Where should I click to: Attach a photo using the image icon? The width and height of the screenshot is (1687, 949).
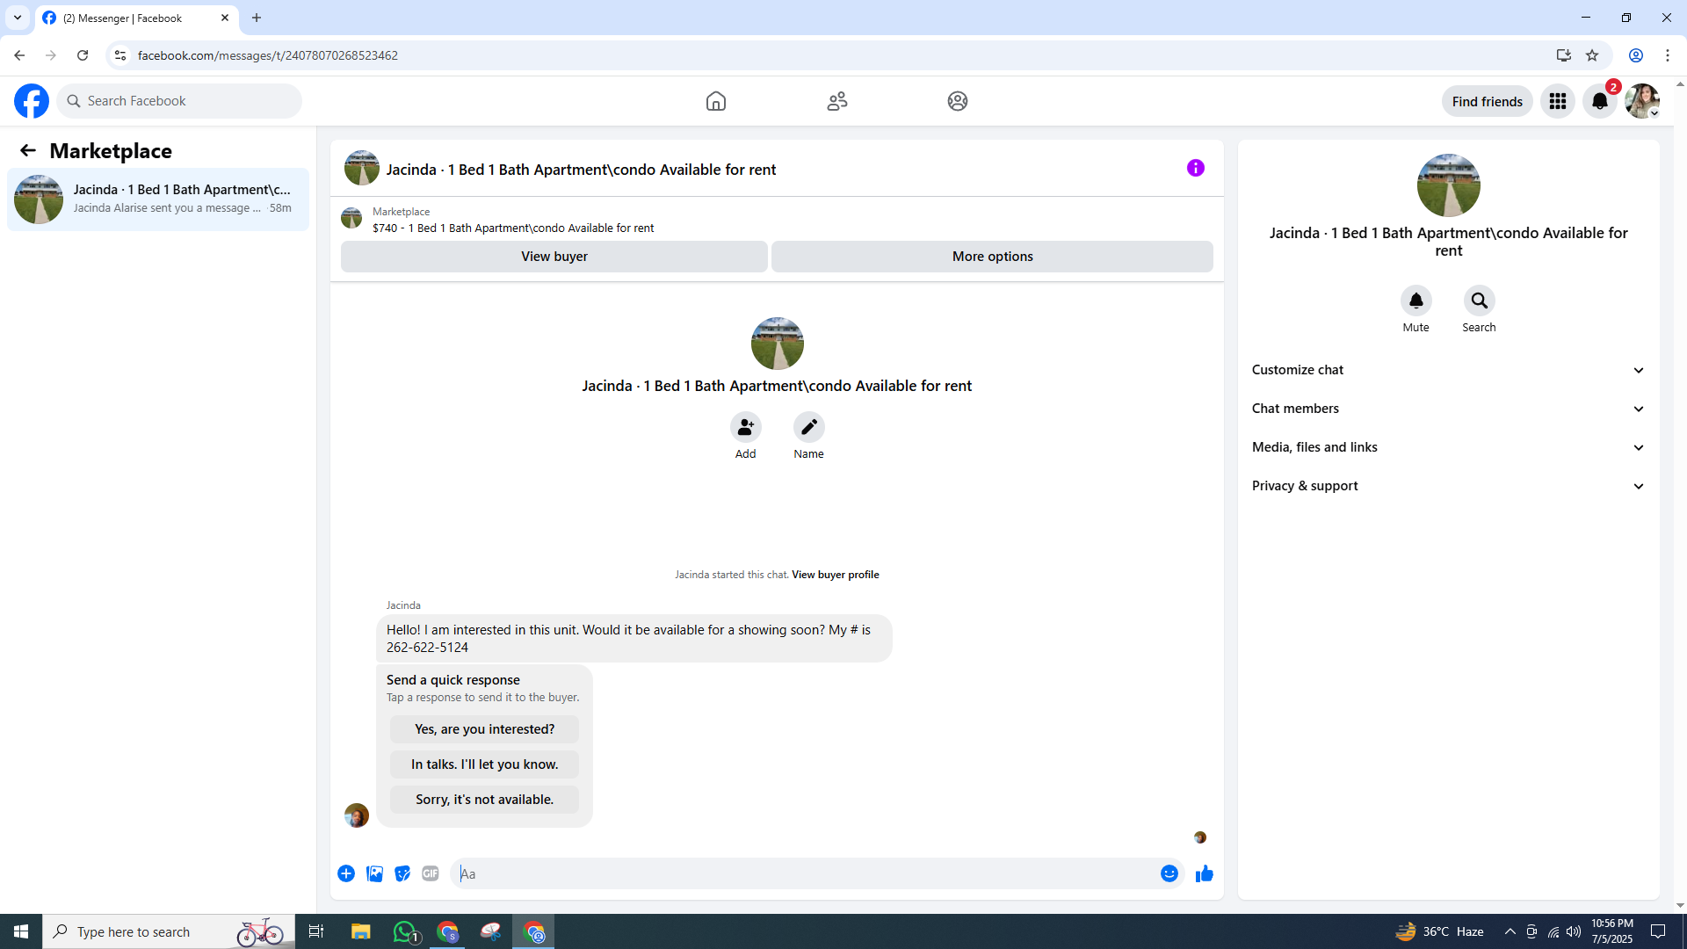pos(374,873)
